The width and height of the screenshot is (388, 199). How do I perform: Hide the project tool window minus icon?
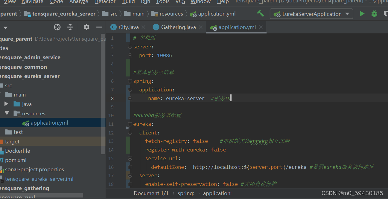[x=99, y=27]
